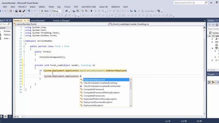Pin the Form1.cs tab

(x=25, y=20)
